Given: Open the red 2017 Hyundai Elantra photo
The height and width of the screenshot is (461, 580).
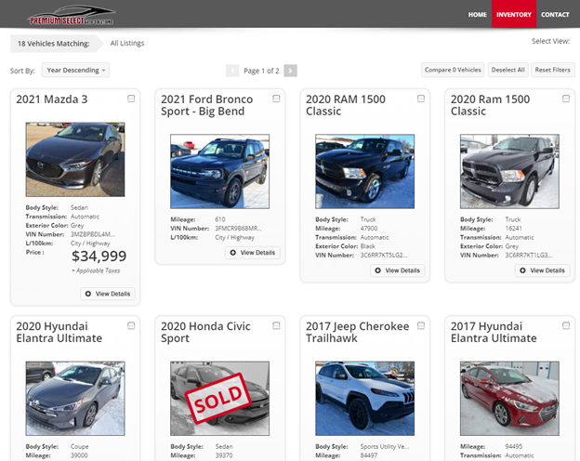Looking at the screenshot, I should click(x=509, y=399).
